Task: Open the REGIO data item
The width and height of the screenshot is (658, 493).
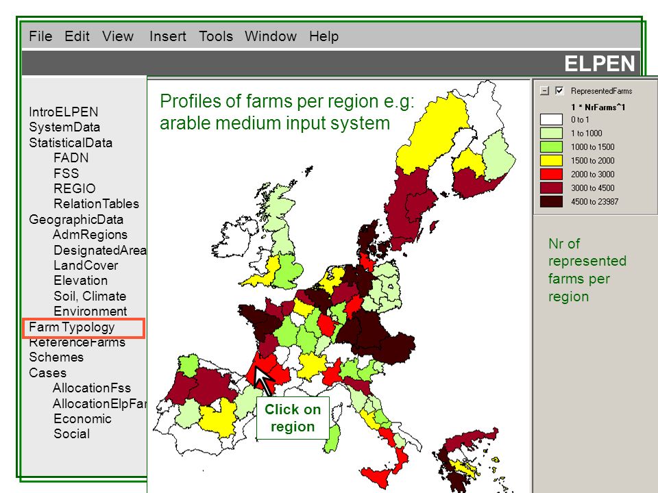Action: point(74,188)
